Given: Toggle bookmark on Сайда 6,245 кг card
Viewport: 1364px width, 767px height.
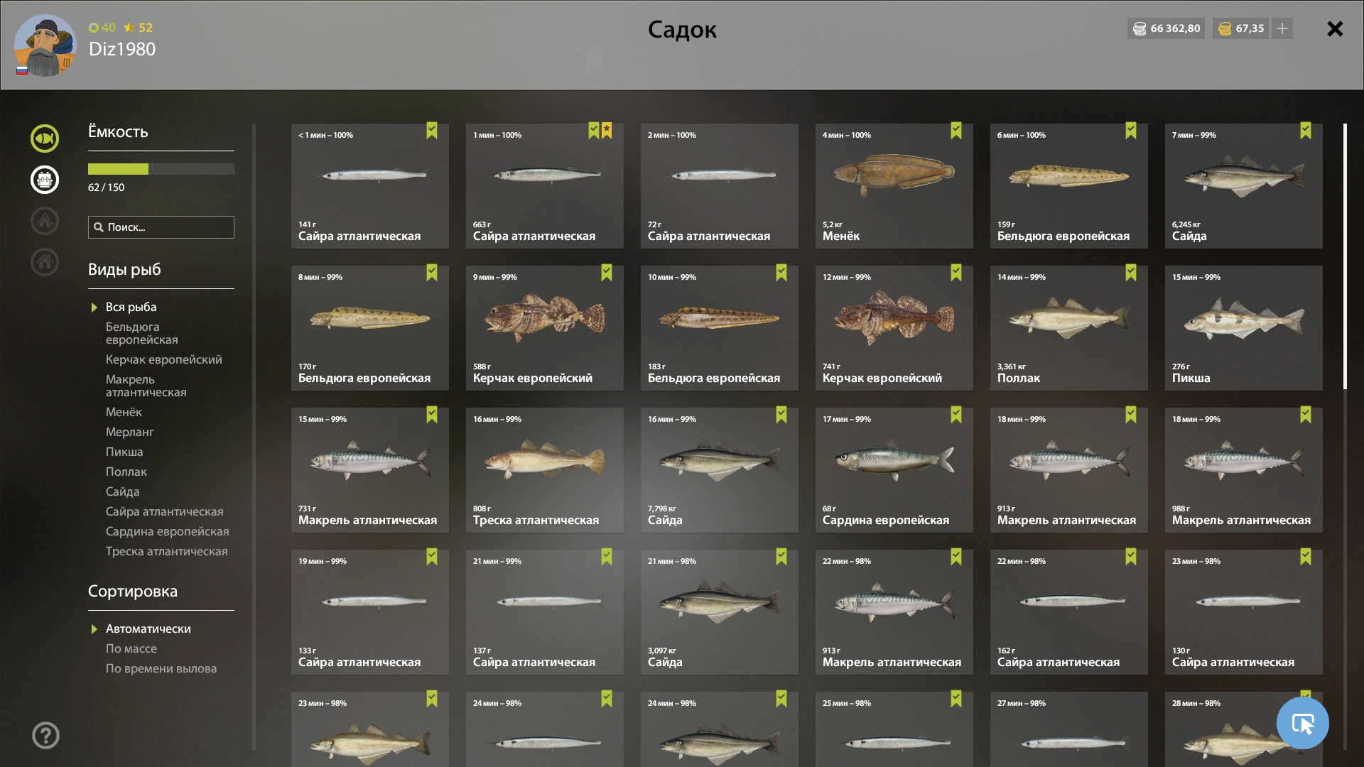Looking at the screenshot, I should click(x=1306, y=131).
